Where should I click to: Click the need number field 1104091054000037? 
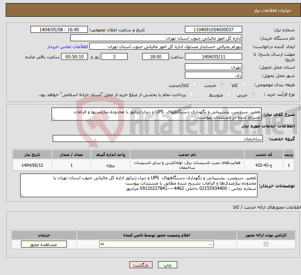tap(213, 30)
